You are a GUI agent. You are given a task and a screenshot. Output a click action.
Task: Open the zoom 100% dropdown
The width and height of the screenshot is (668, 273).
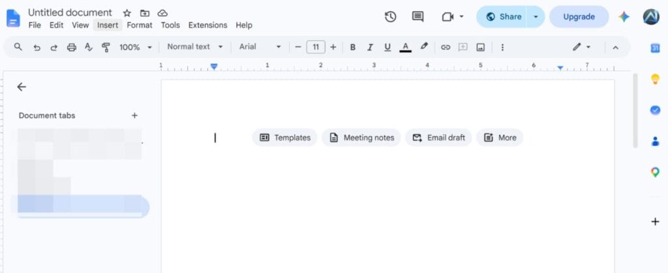(x=135, y=47)
